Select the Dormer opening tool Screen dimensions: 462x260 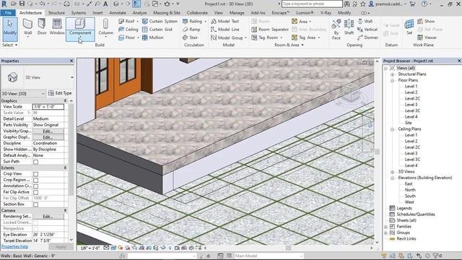click(367, 38)
